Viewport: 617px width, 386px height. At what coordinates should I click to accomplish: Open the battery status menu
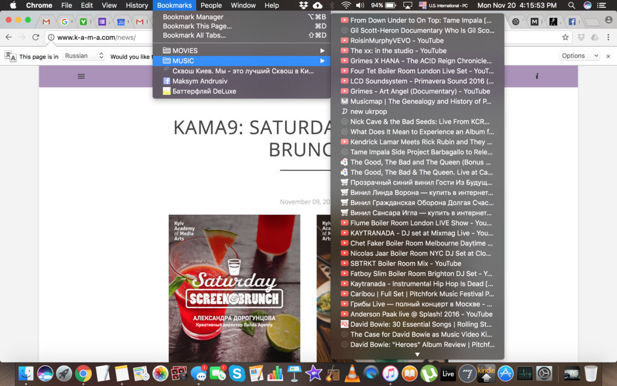(x=390, y=5)
